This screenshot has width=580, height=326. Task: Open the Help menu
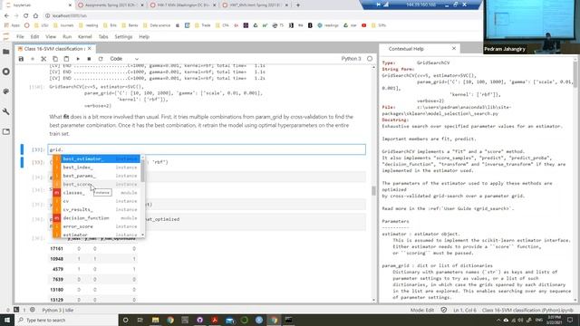click(x=144, y=36)
